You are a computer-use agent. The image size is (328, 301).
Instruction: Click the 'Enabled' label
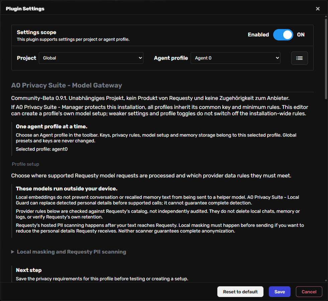tap(258, 35)
